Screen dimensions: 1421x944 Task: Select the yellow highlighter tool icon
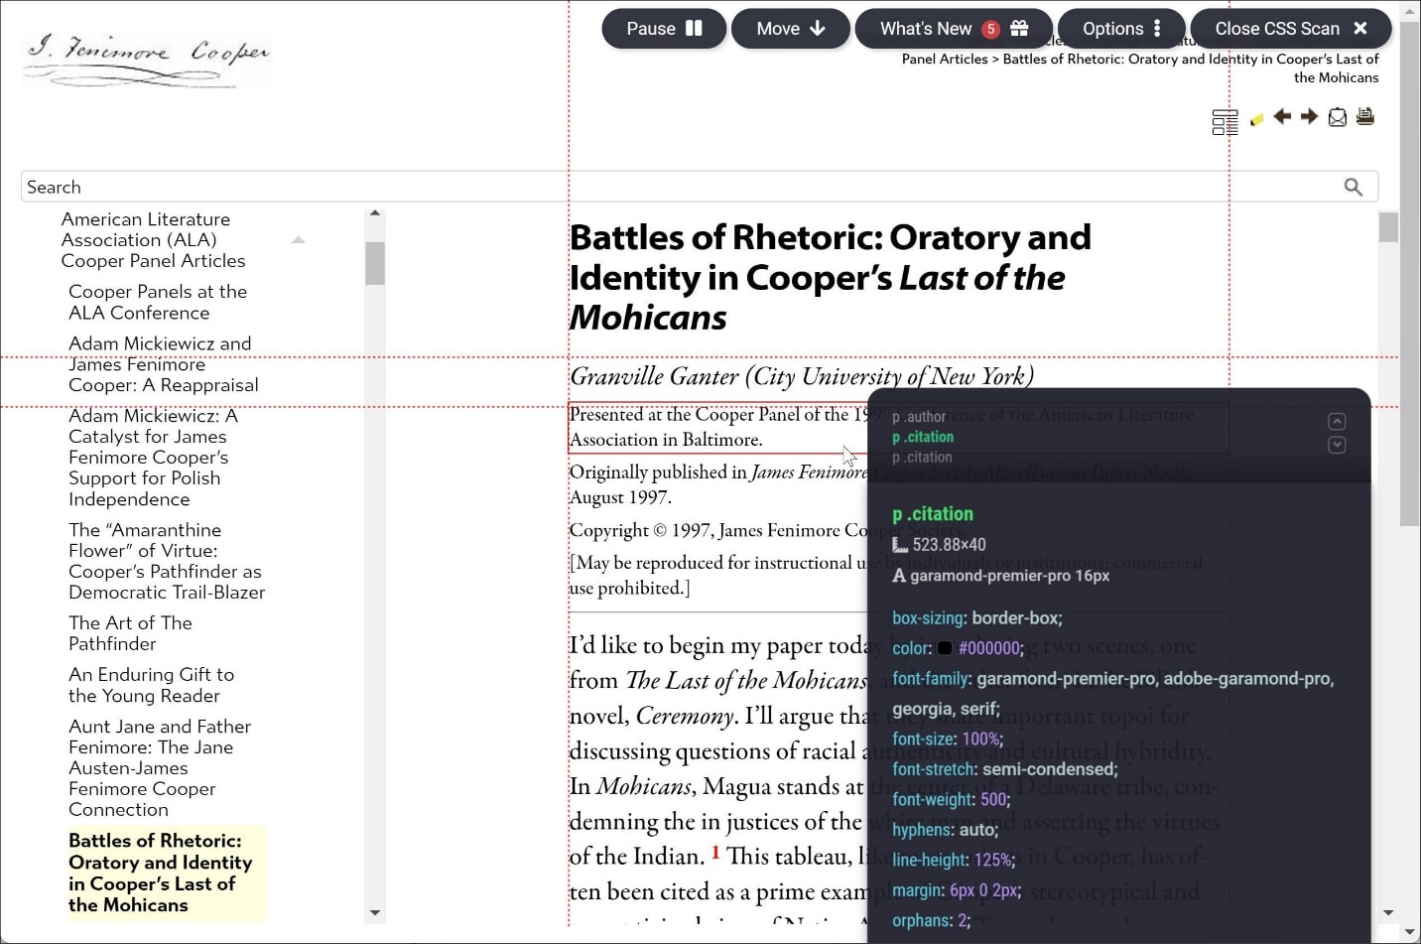click(x=1257, y=118)
